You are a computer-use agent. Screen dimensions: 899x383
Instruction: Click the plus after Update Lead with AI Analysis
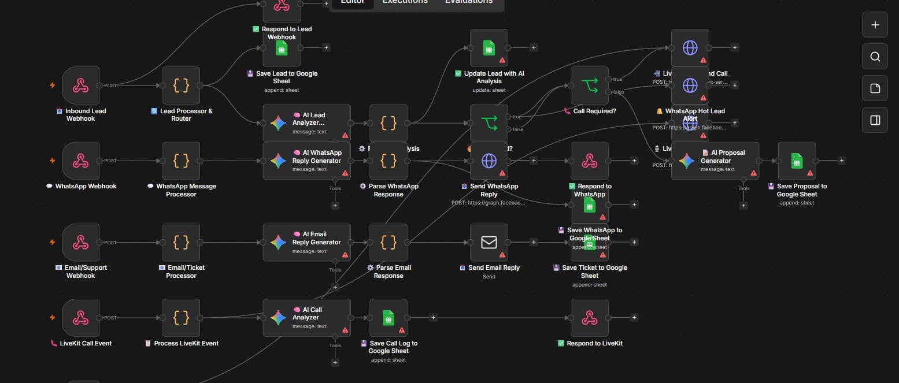[534, 48]
